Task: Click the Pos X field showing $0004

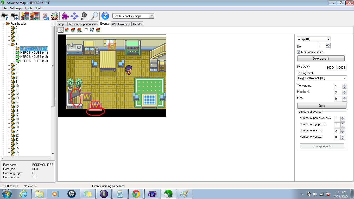Action: [x=331, y=68]
